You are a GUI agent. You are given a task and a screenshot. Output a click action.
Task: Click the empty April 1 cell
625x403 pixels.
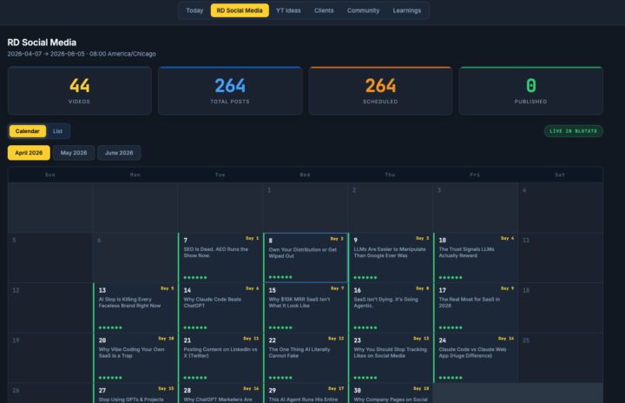pos(306,208)
